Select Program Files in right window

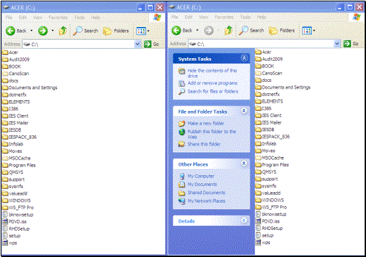click(x=272, y=165)
